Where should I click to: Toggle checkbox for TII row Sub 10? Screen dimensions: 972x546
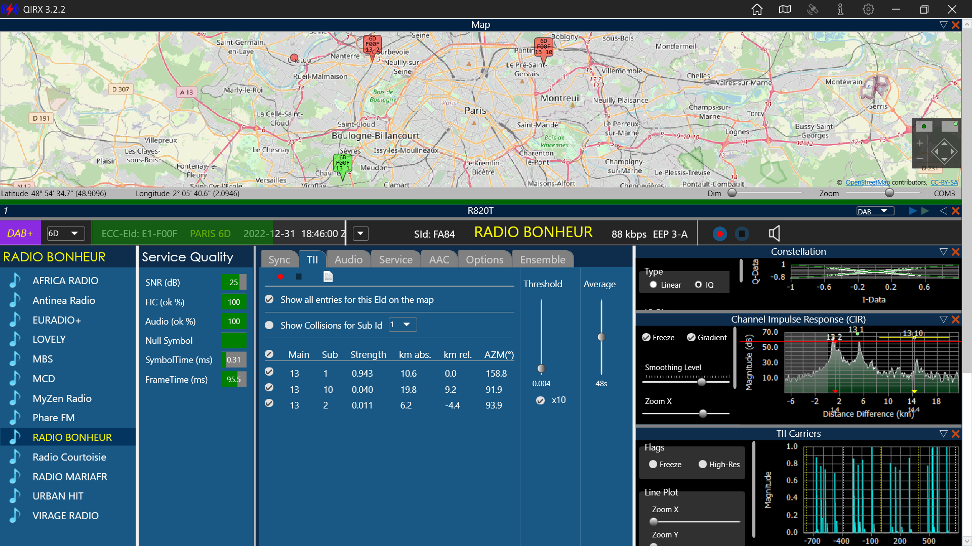coord(269,388)
